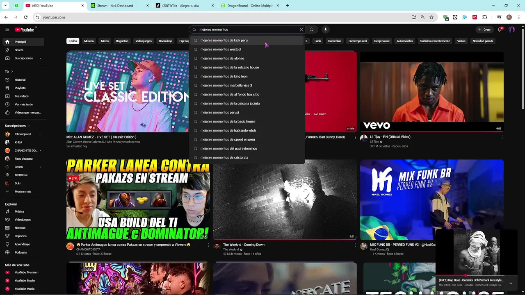
Task: Click the Crear button
Action: [x=484, y=29]
